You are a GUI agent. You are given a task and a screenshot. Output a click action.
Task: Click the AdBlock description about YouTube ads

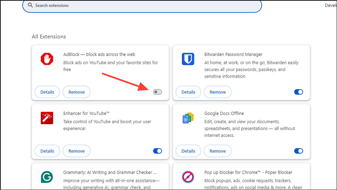(x=111, y=66)
